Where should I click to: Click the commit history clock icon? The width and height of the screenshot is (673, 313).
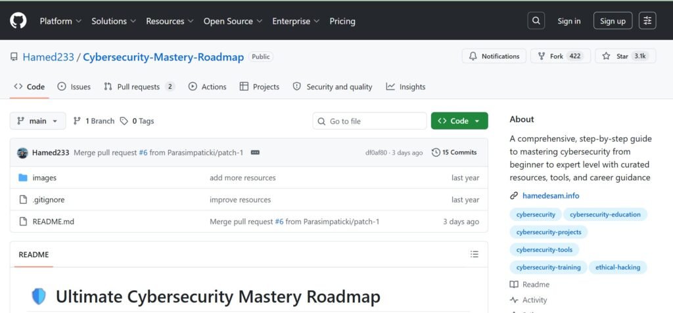pyautogui.click(x=436, y=153)
